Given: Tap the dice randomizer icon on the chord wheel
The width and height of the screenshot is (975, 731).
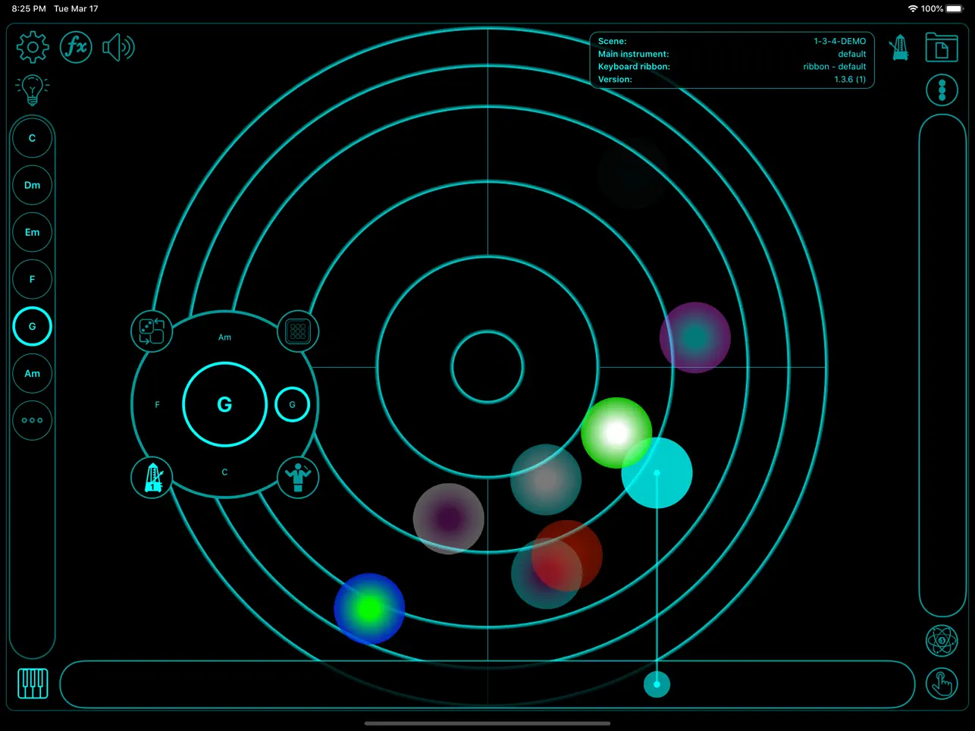Looking at the screenshot, I should 151,332.
